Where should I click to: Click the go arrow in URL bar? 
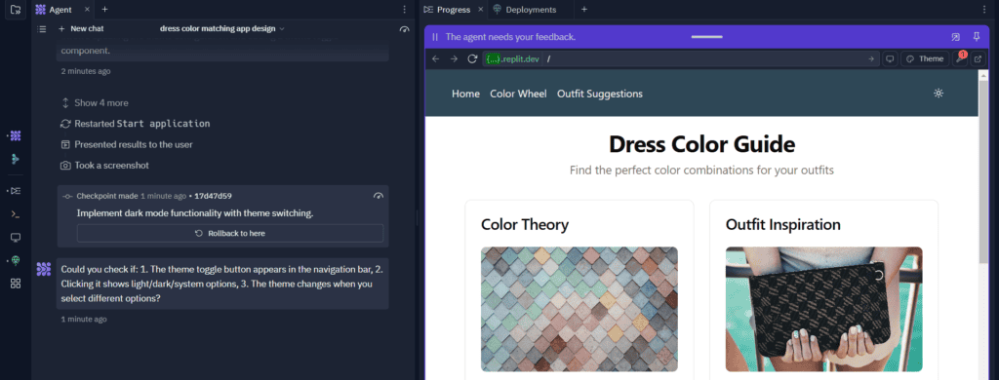[871, 58]
